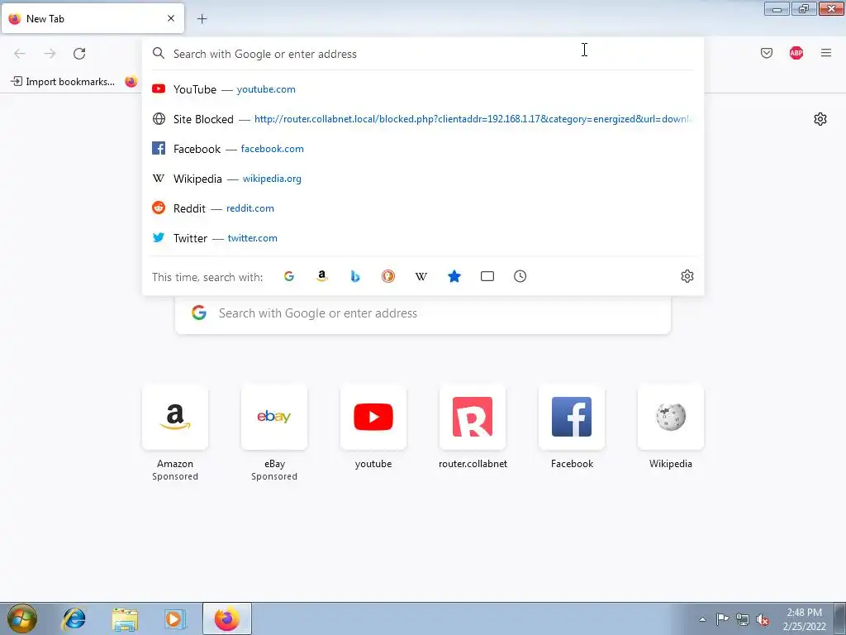Search this time with Google

point(289,276)
